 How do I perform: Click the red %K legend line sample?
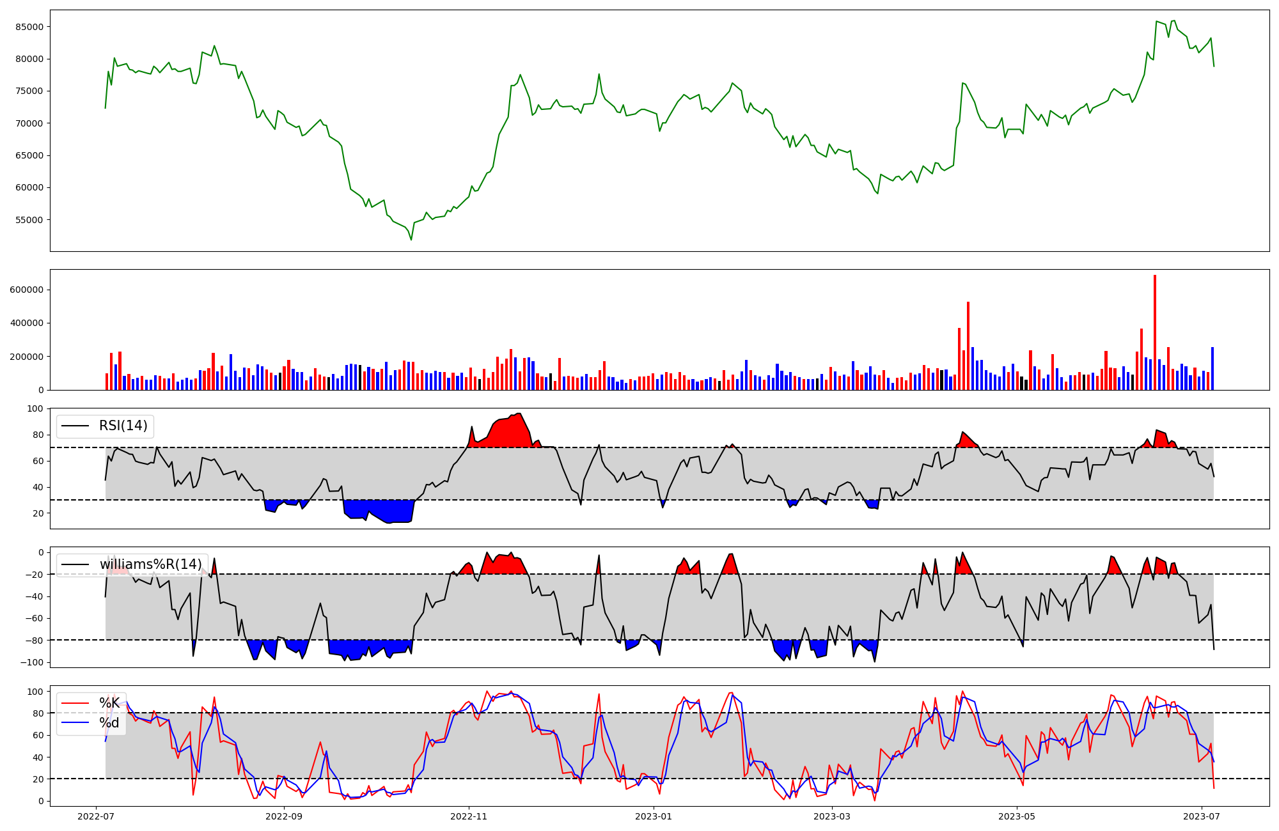coord(74,703)
